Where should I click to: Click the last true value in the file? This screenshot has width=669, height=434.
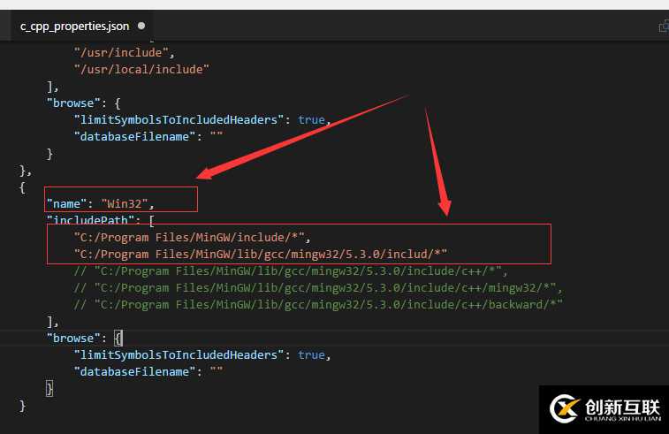311,355
